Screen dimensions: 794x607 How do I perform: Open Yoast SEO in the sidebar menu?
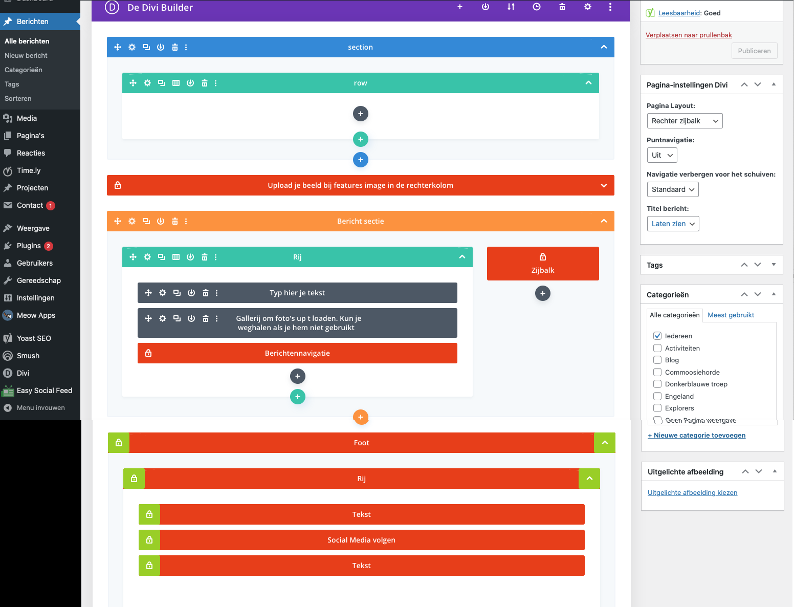[34, 338]
